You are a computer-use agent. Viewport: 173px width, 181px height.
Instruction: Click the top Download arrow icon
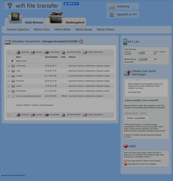click(x=19, y=52)
